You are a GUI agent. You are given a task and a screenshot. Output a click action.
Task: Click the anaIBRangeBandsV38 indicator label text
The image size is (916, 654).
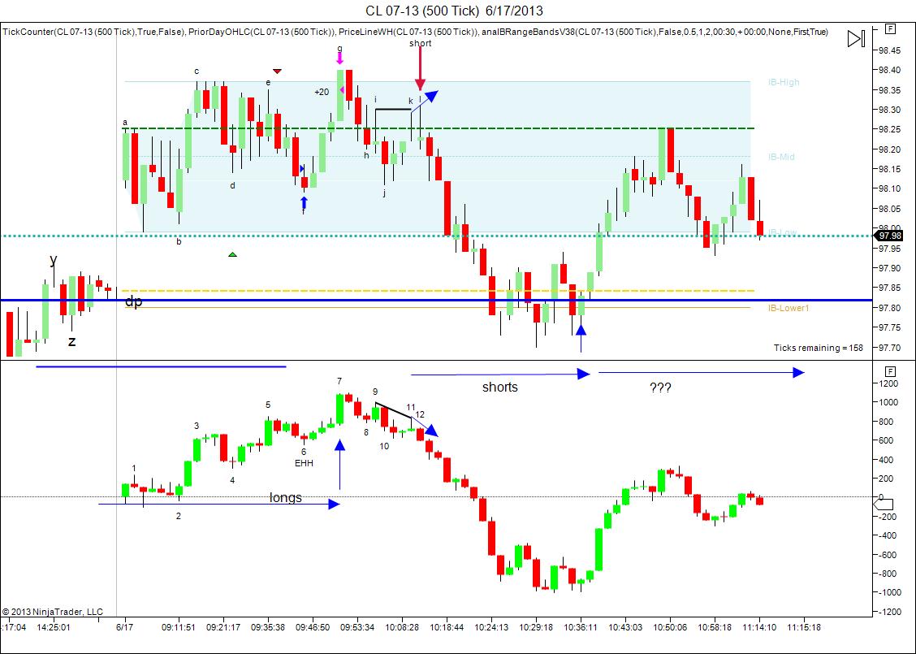[x=655, y=32]
